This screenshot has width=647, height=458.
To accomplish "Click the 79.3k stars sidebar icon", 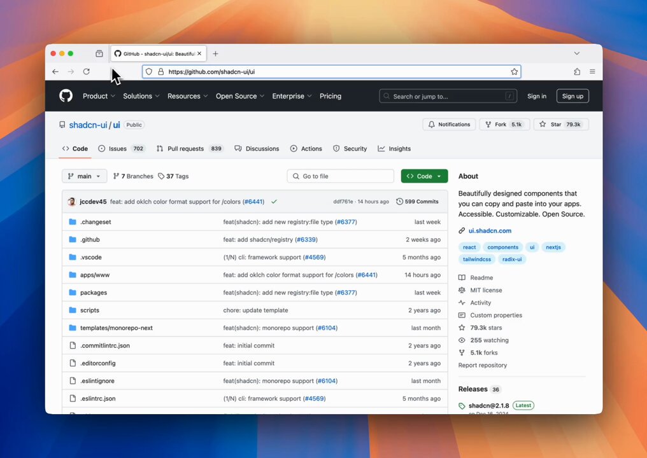I will point(462,328).
